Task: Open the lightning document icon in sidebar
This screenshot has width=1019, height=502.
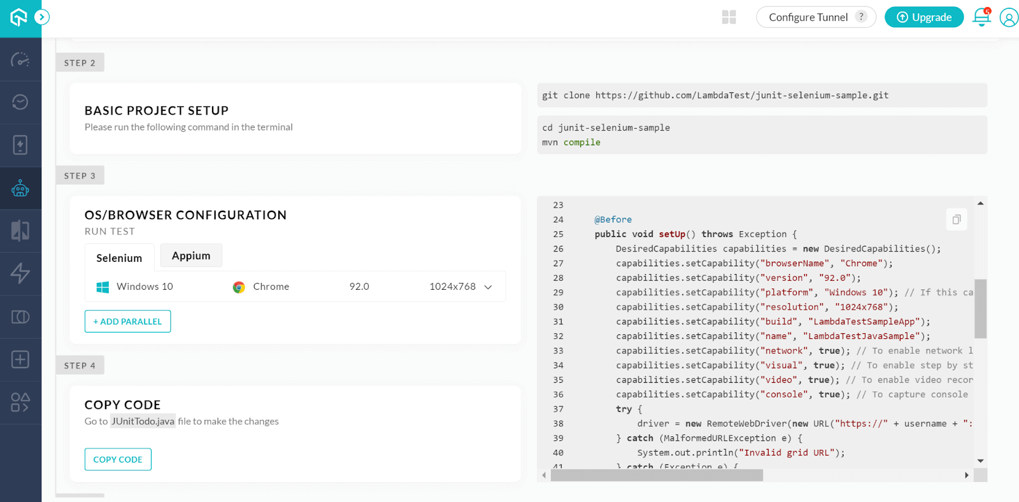Action: (20, 145)
